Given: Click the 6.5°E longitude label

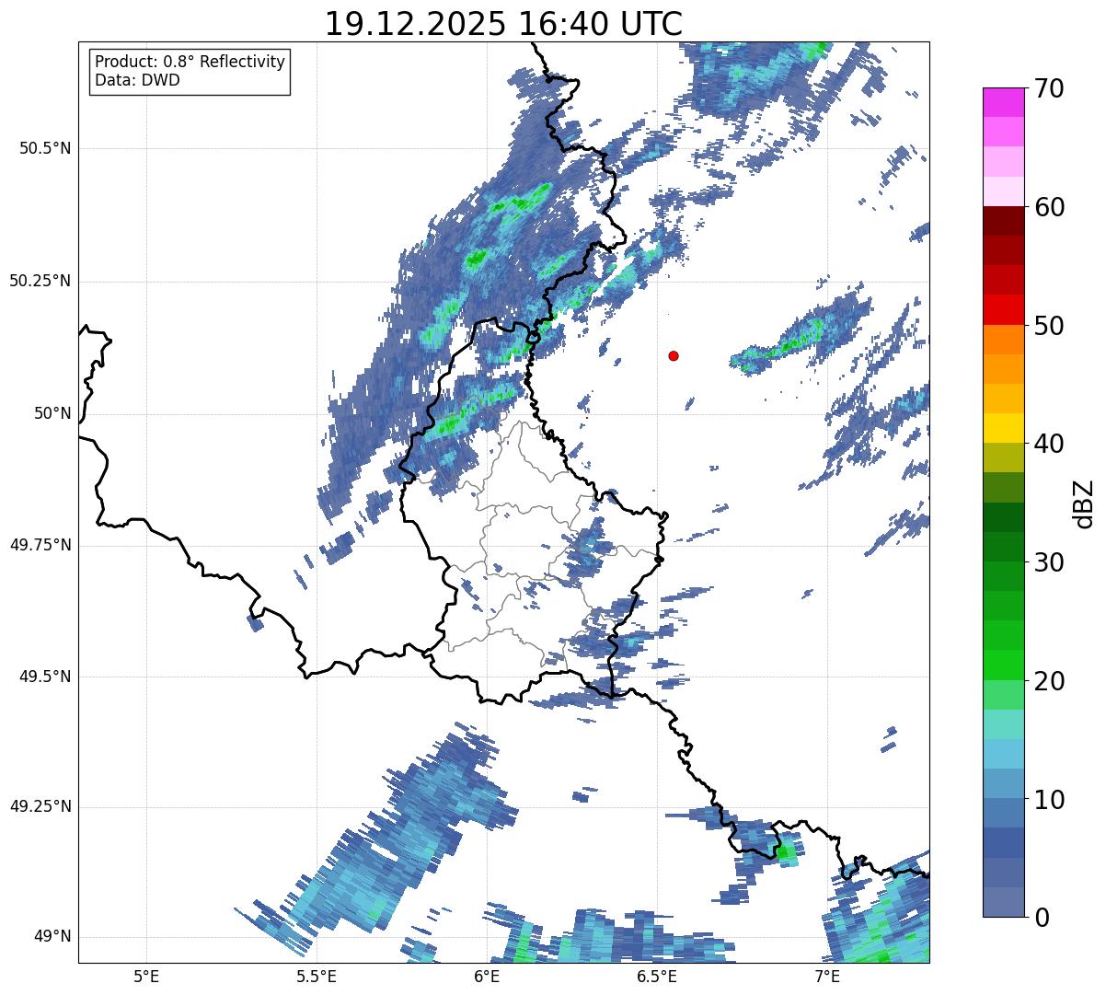Looking at the screenshot, I should (x=657, y=976).
